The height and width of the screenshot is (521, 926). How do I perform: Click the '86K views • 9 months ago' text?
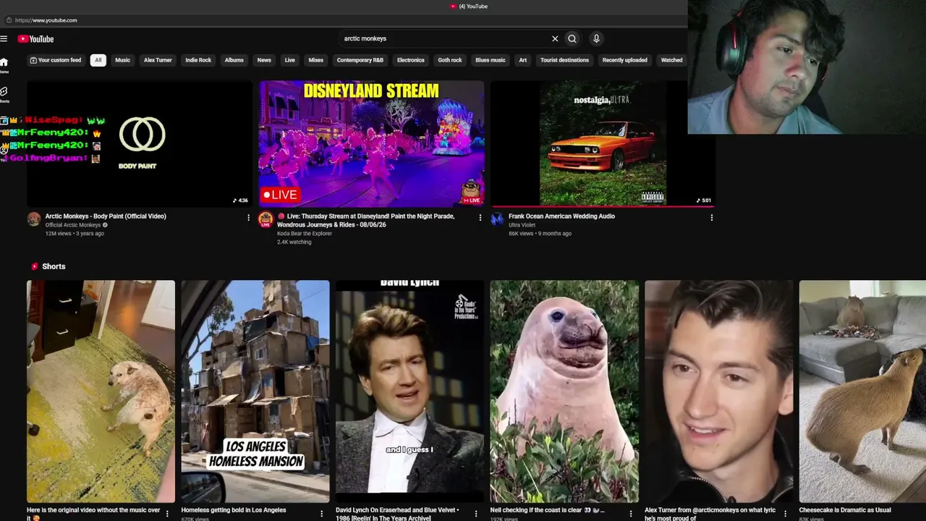point(540,234)
